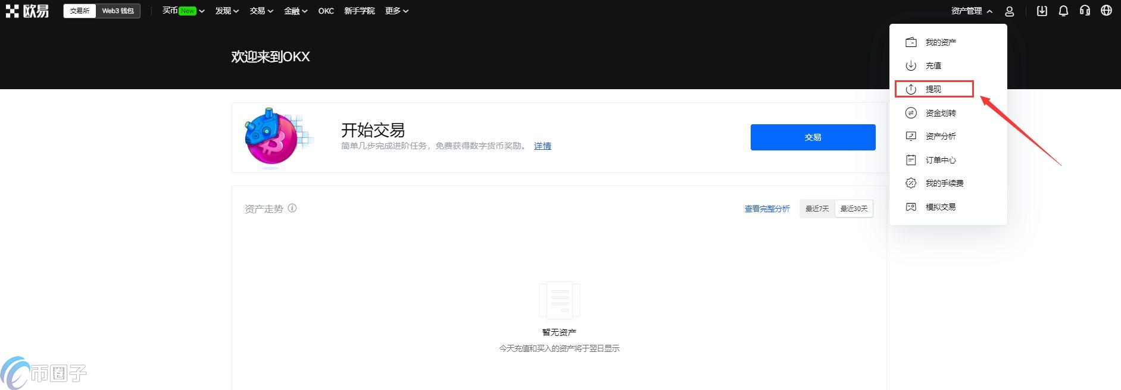Open the OKC nav item

coord(326,11)
